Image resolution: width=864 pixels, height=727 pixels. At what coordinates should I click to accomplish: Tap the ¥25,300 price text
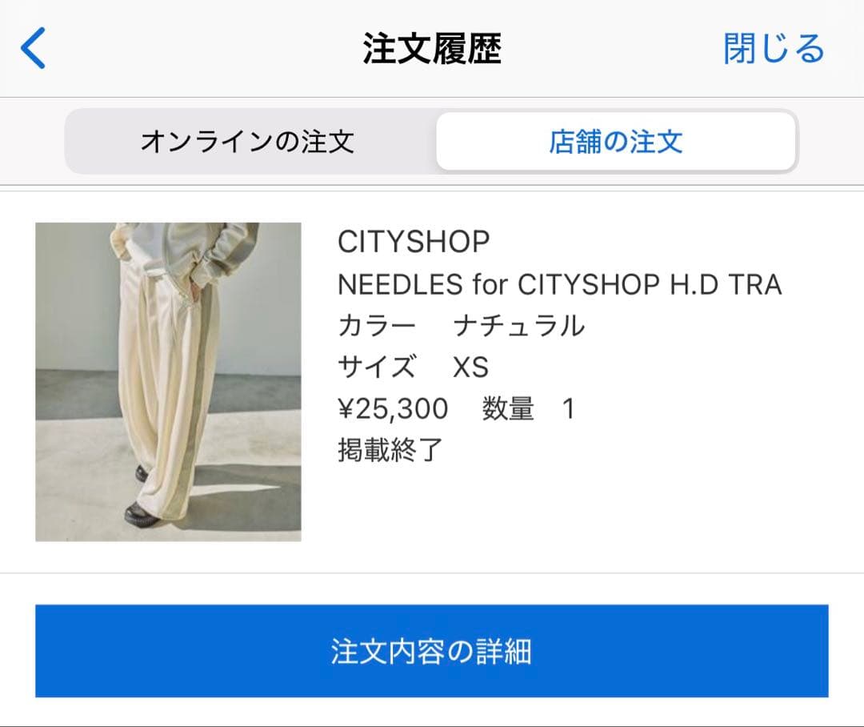click(393, 408)
